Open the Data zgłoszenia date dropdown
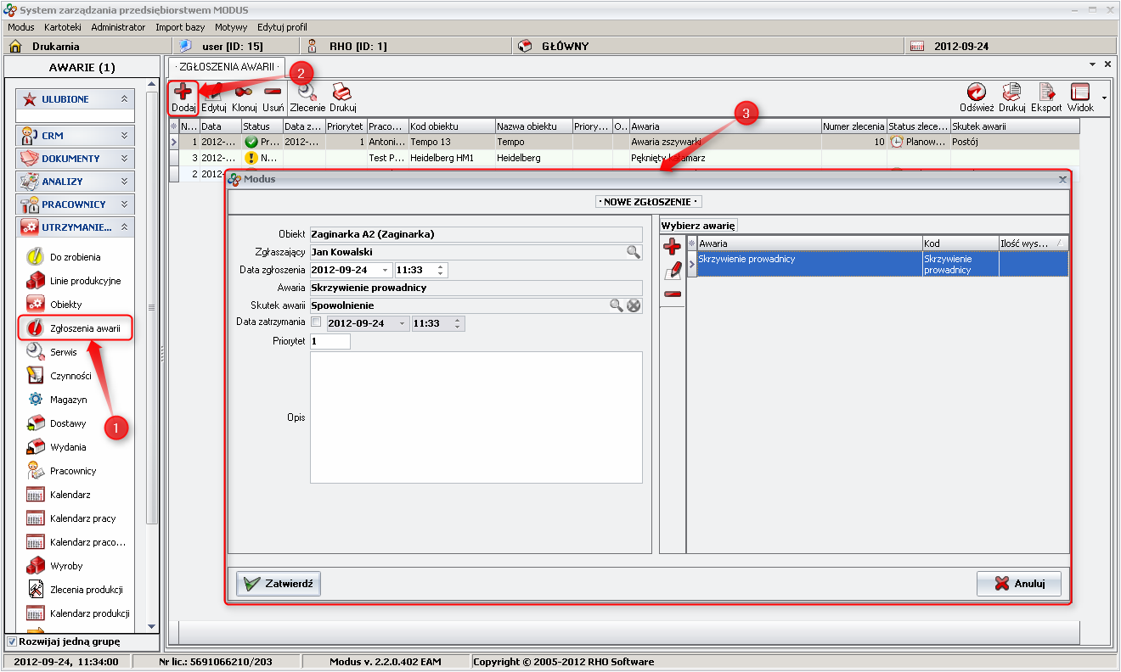This screenshot has height=672, width=1121. (x=385, y=271)
